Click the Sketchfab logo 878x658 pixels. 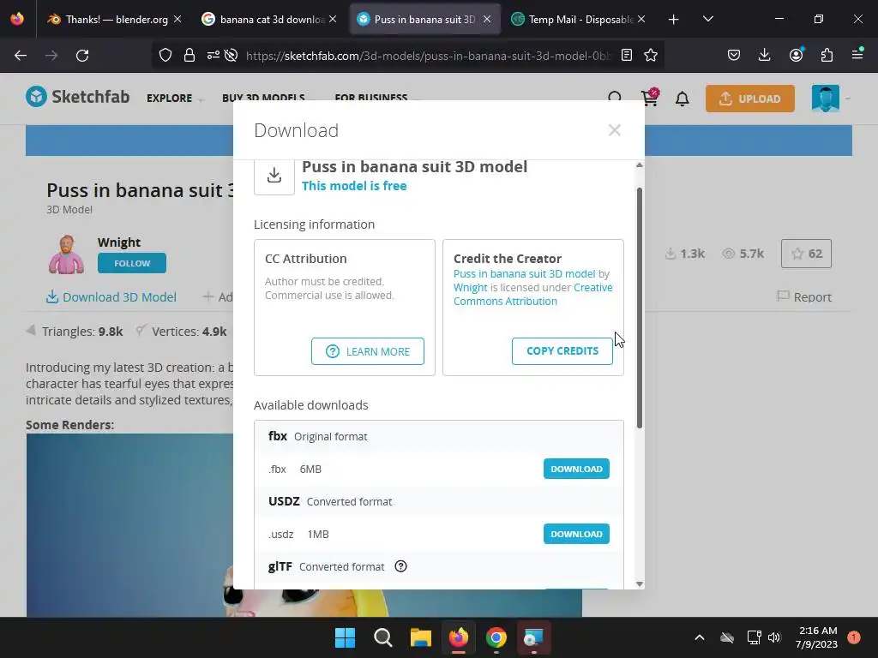(77, 97)
